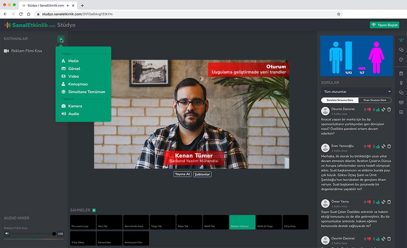Adjust Reklam Filmi Kısa volume slider
The height and width of the screenshot is (248, 407).
point(54,234)
